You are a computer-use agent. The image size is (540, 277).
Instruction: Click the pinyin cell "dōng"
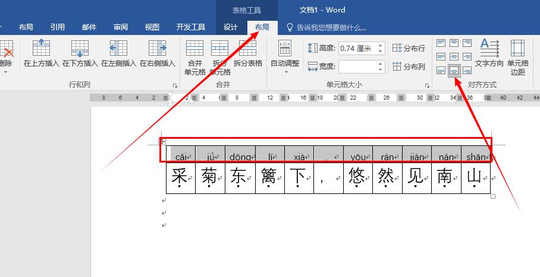(x=240, y=154)
